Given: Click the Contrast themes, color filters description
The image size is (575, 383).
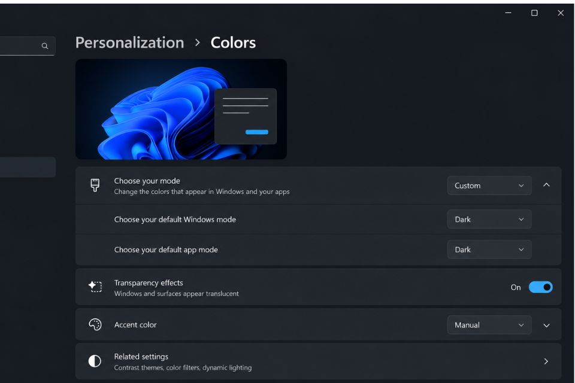Looking at the screenshot, I should point(183,367).
